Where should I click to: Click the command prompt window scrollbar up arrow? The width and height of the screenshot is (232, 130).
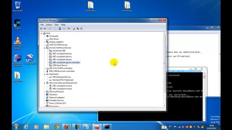point(204,74)
